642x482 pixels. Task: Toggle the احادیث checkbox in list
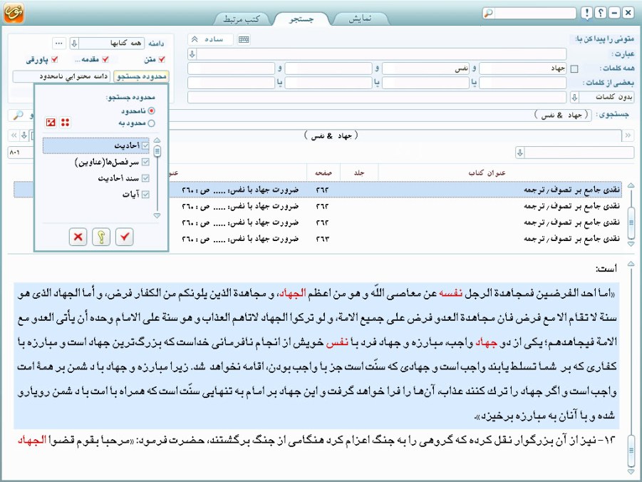point(145,145)
